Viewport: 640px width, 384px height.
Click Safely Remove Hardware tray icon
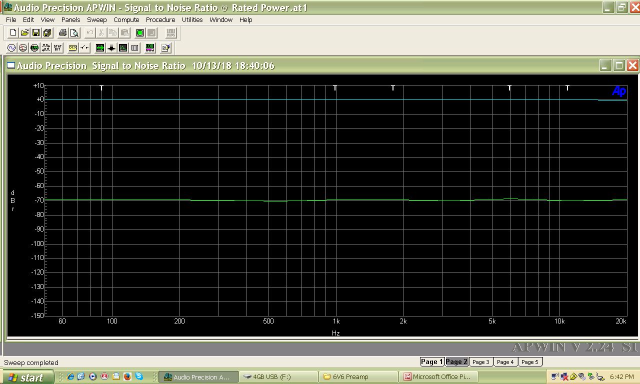pyautogui.click(x=591, y=377)
